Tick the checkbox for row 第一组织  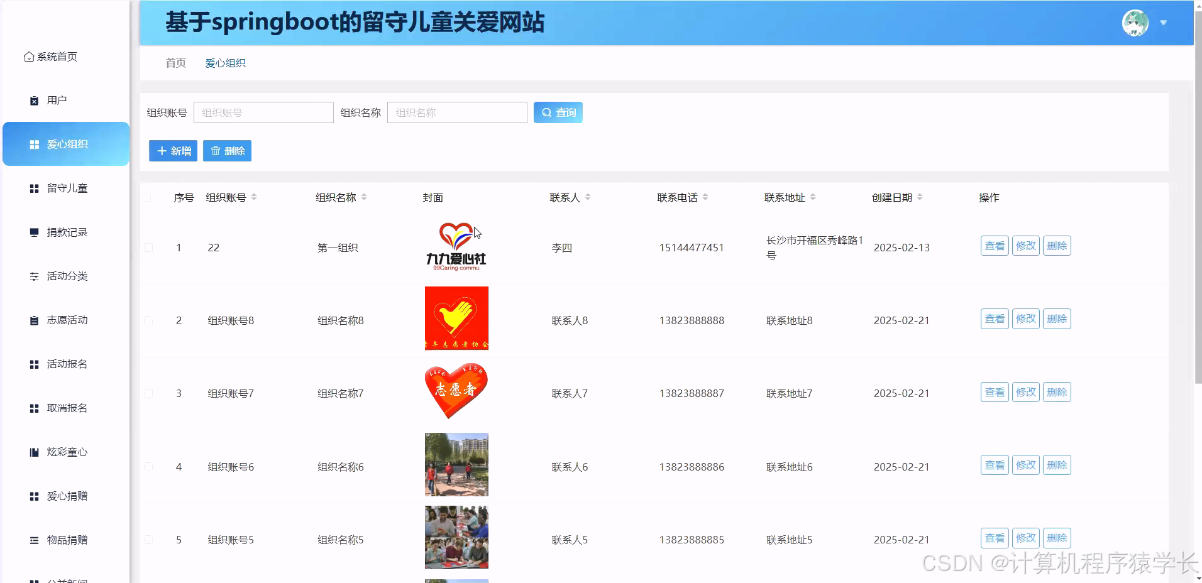coord(148,248)
